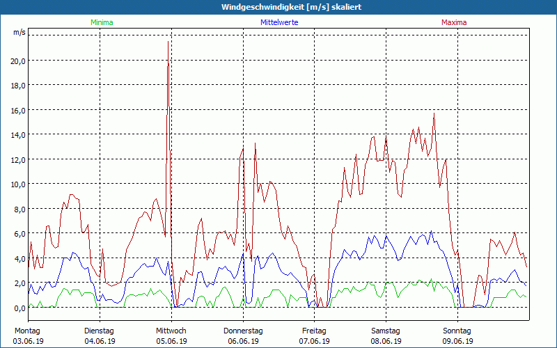Select the '16,0' y-axis value
Image resolution: width=557 pixels, height=348 pixels.
(18, 111)
